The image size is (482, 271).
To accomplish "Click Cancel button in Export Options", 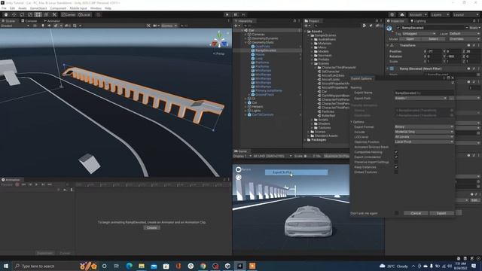I will pyautogui.click(x=416, y=213).
